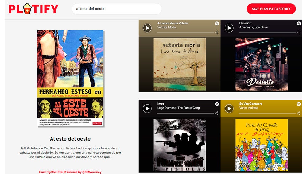Click the artist name 'Vetusta Morla'

[x=166, y=27]
